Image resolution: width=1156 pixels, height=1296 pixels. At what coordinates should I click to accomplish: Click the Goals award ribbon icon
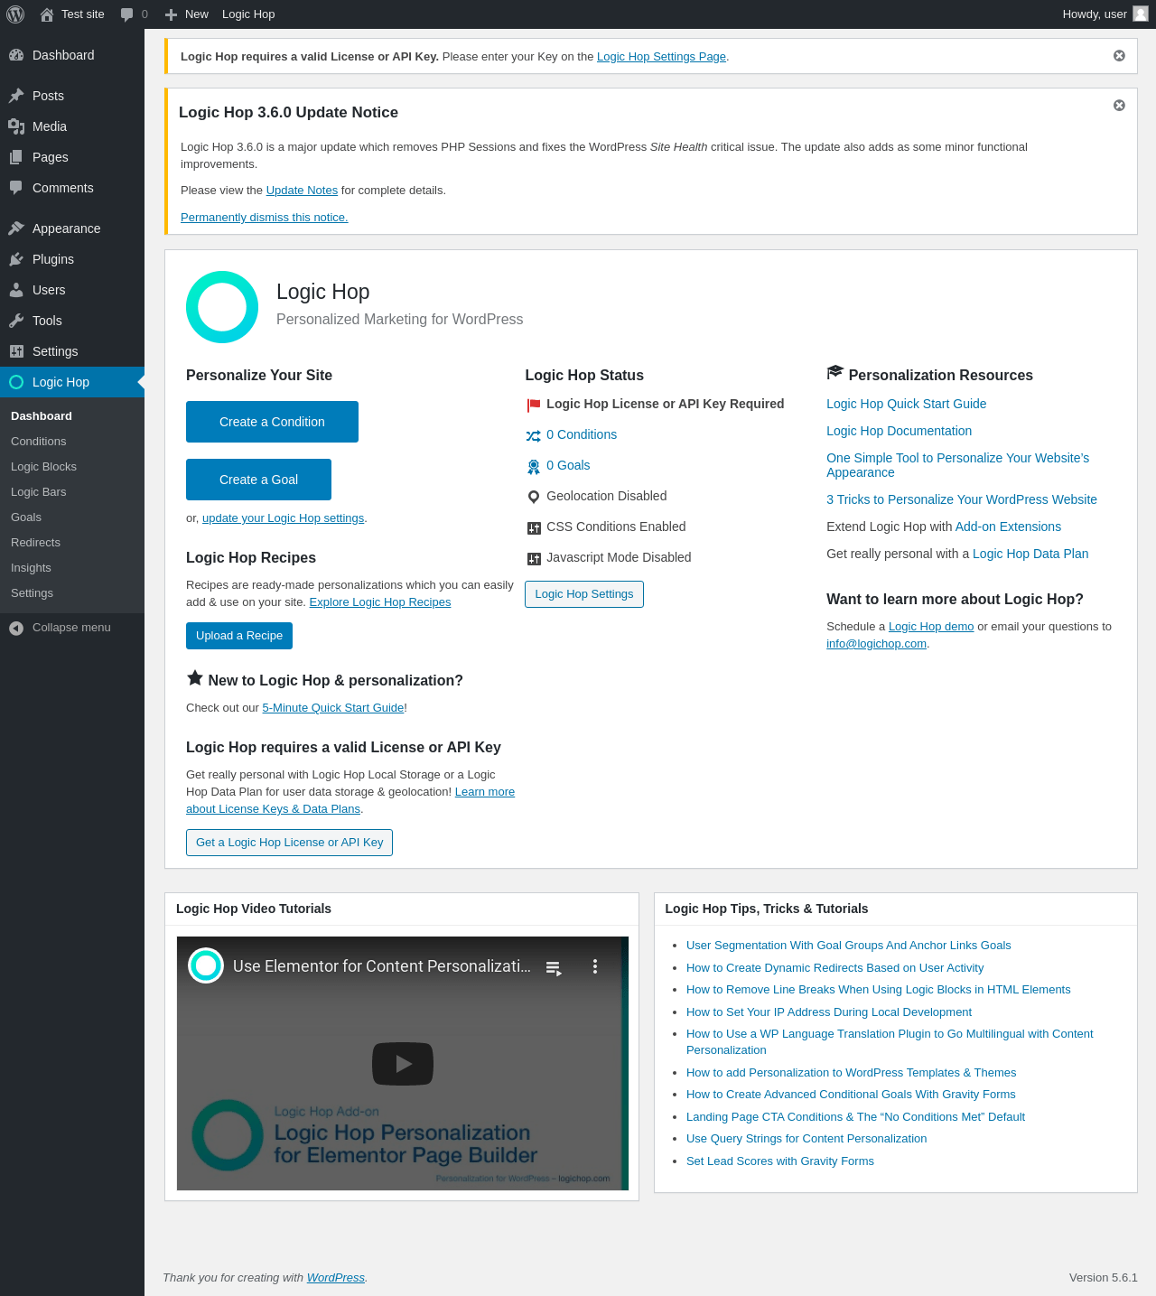534,466
